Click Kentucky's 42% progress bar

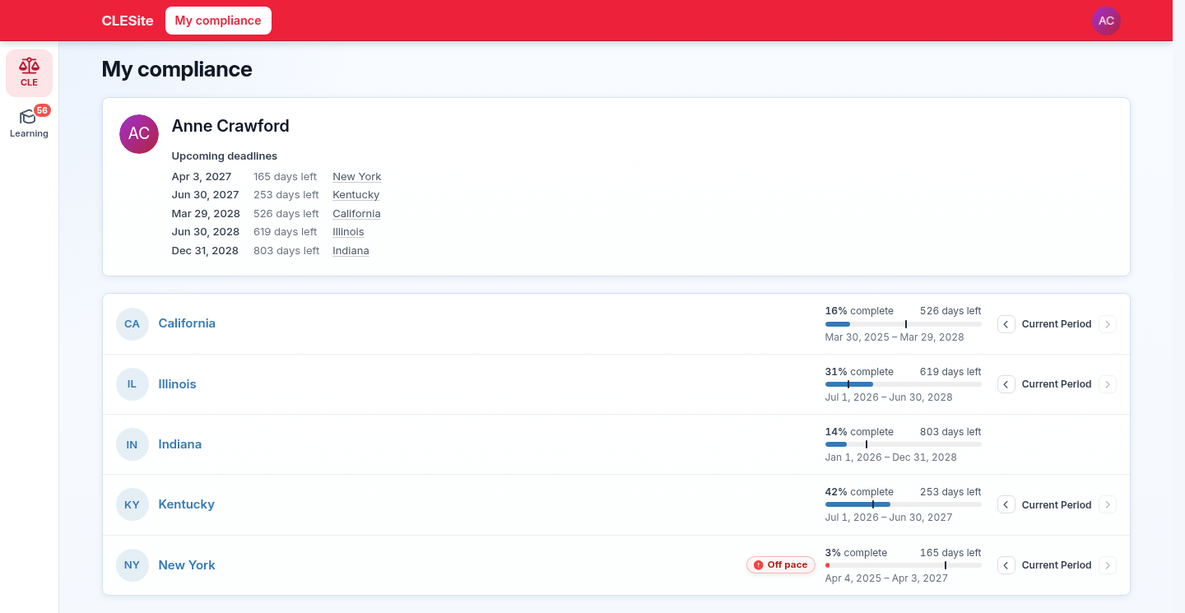(904, 504)
